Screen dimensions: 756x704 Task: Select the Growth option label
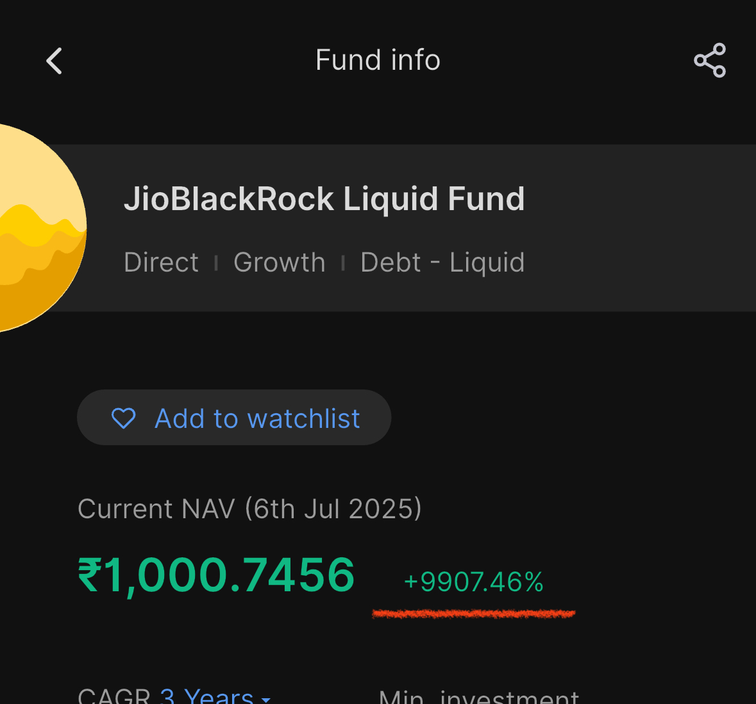point(280,263)
